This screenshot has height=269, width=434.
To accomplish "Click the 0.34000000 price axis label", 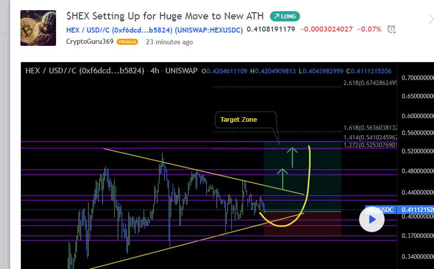I will [x=418, y=257].
